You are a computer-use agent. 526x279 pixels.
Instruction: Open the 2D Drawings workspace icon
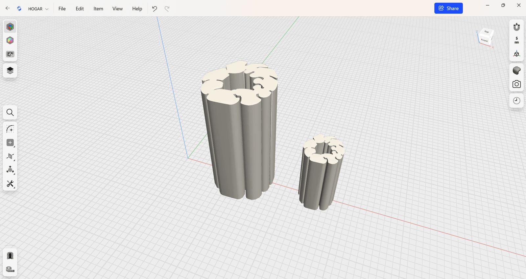coord(10,54)
